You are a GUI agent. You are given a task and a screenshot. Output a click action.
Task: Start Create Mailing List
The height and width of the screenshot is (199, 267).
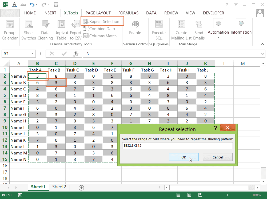coord(181,29)
